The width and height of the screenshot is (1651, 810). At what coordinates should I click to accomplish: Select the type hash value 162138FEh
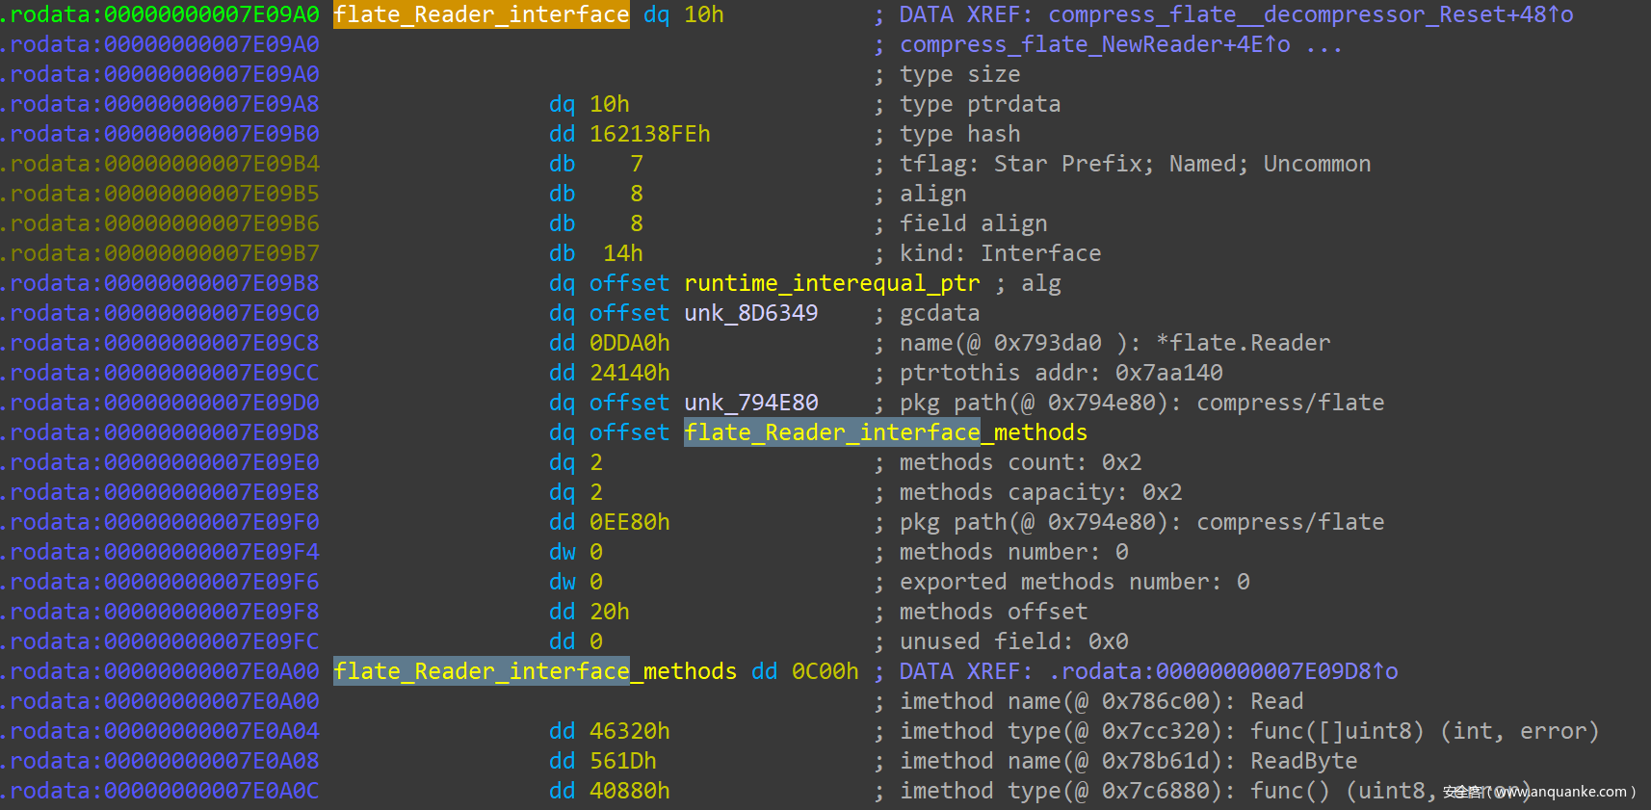[x=649, y=134]
